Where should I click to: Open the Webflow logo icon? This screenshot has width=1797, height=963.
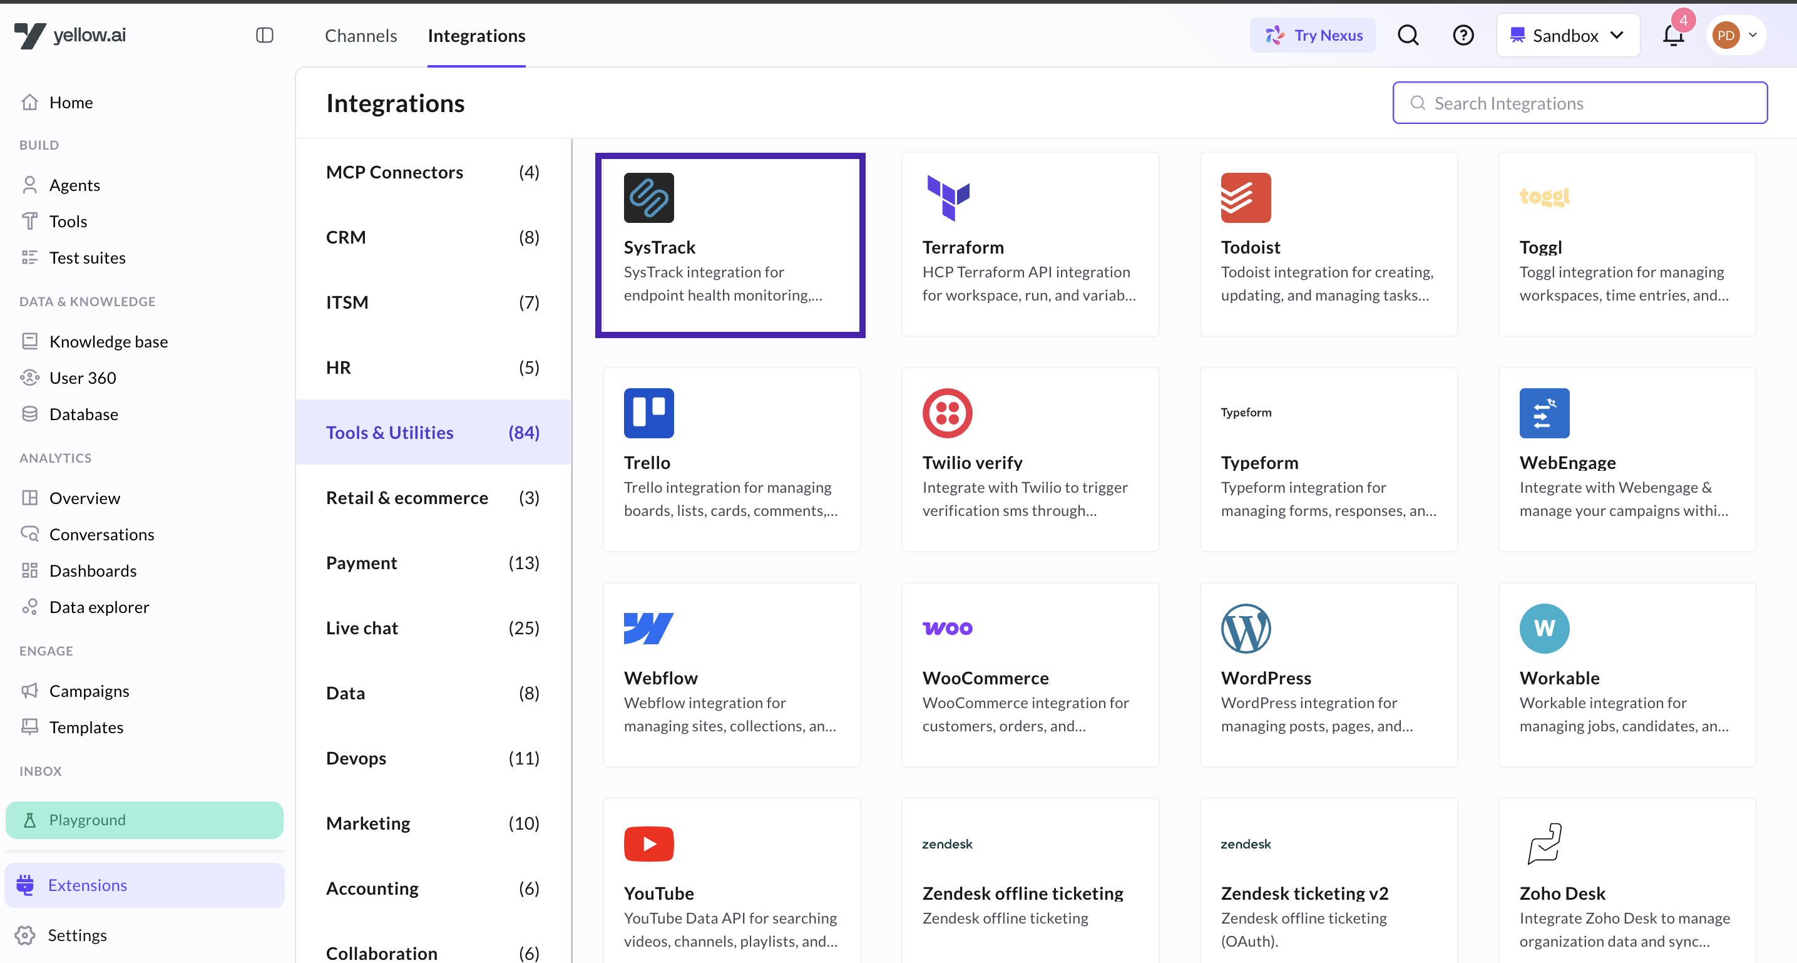click(649, 628)
